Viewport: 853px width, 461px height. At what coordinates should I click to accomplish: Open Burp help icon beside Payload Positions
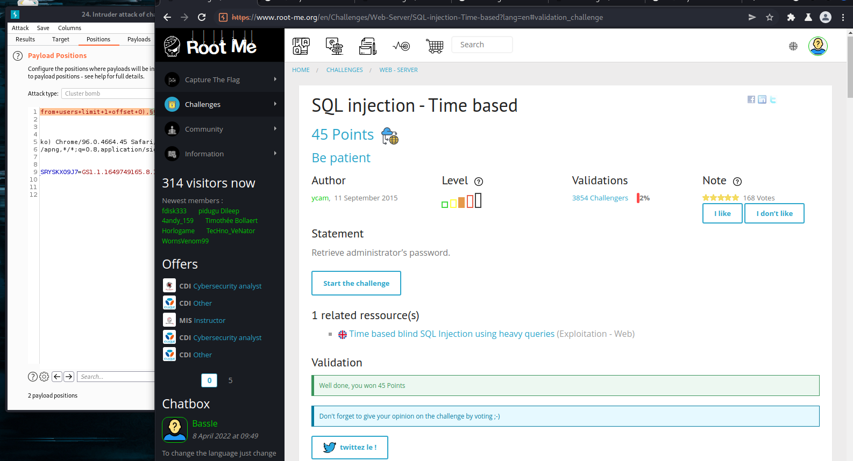tap(18, 56)
